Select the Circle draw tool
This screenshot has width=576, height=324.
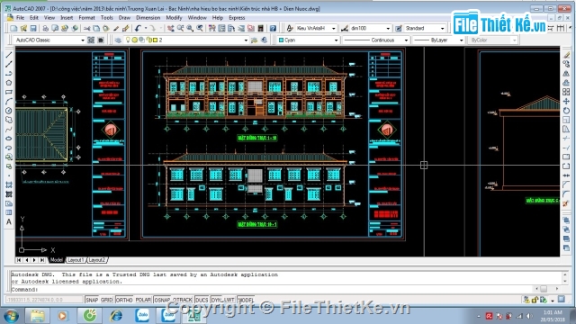pos(9,111)
